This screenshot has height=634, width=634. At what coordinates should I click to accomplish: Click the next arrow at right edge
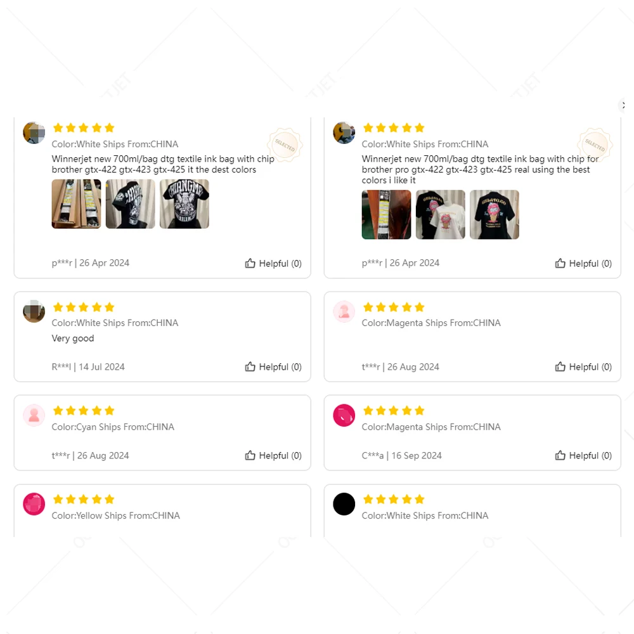tap(623, 105)
